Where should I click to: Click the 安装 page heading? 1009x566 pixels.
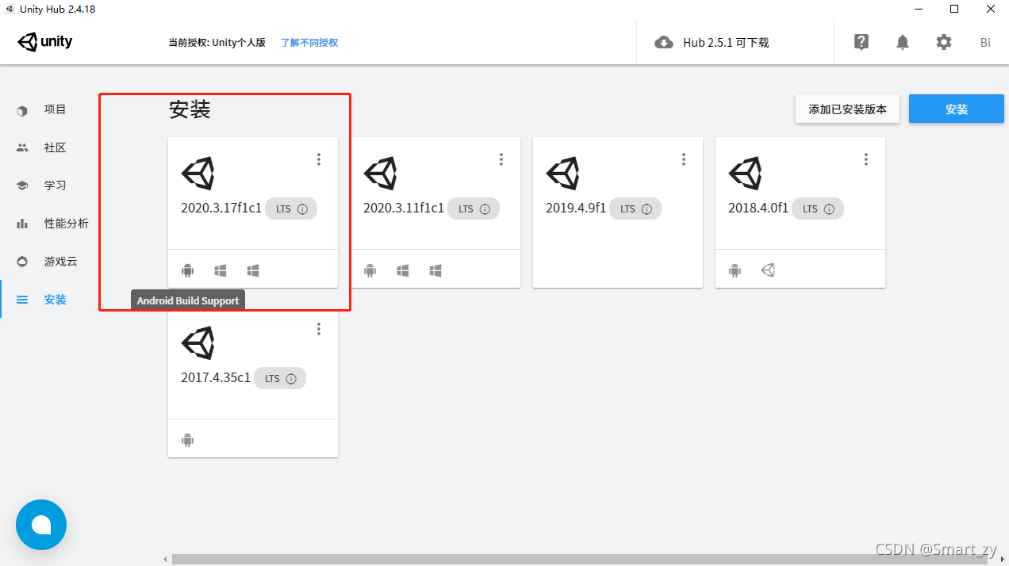click(x=190, y=109)
